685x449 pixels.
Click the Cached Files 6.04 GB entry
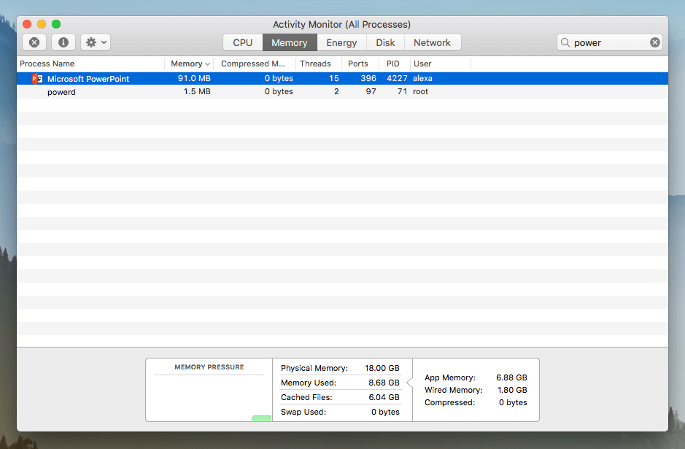(x=340, y=397)
